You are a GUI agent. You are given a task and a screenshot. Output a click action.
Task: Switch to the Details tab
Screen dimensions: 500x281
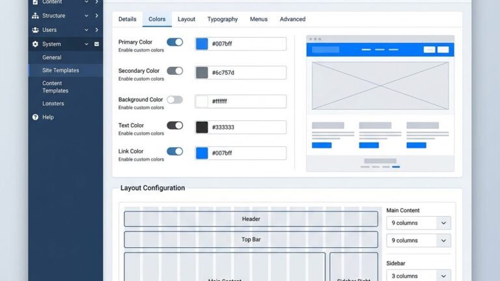click(127, 19)
